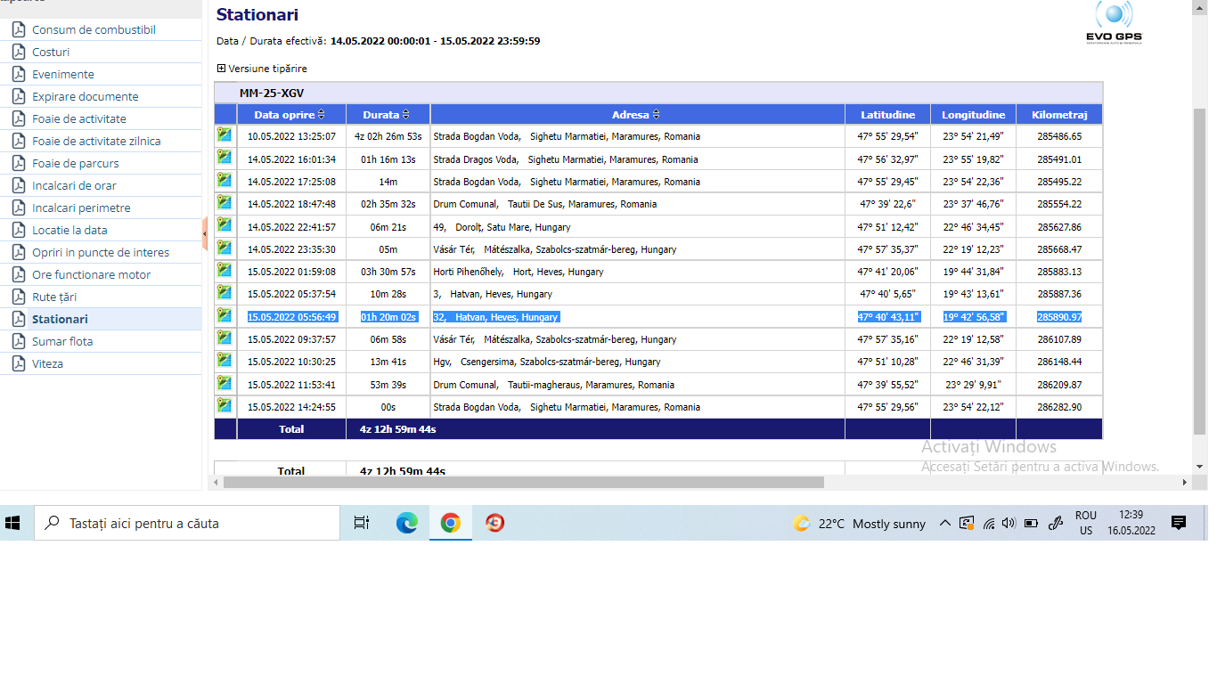
Task: Click duration 4z 02h 26m 53s
Action: pos(388,137)
